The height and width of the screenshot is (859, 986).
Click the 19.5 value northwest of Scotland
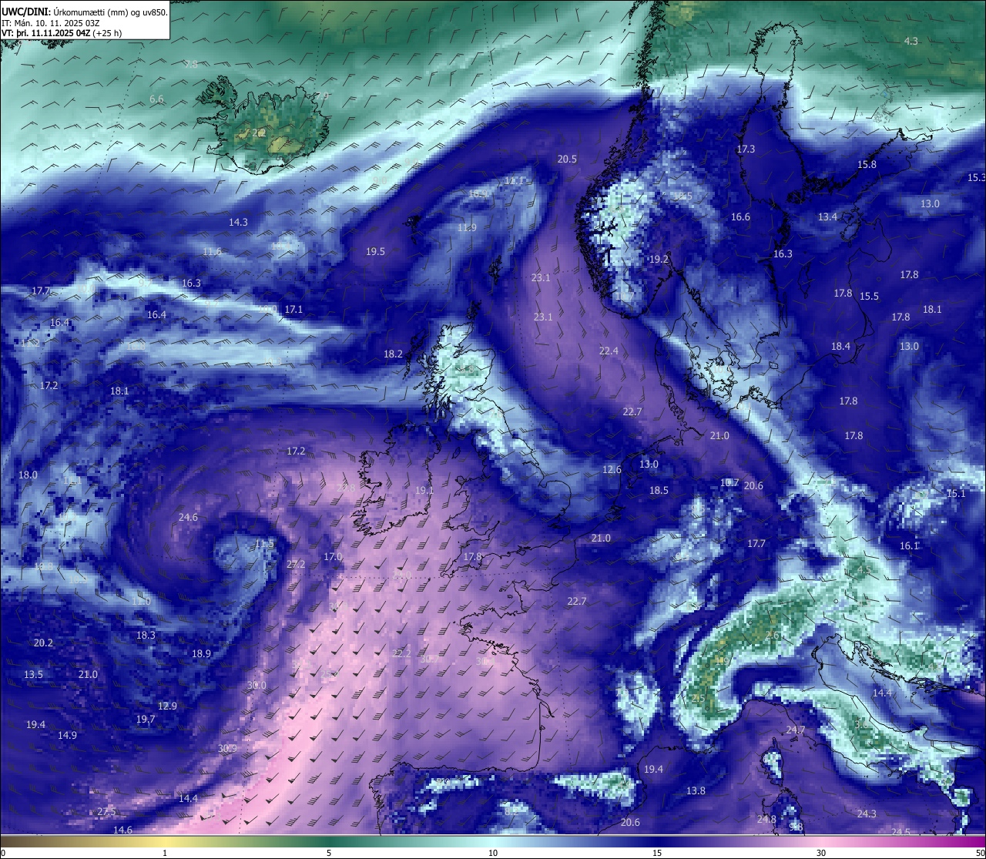[375, 251]
